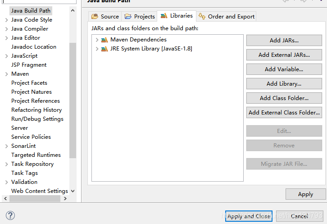Select Java Compiler in sidebar
The image size is (327, 224).
(x=30, y=29)
